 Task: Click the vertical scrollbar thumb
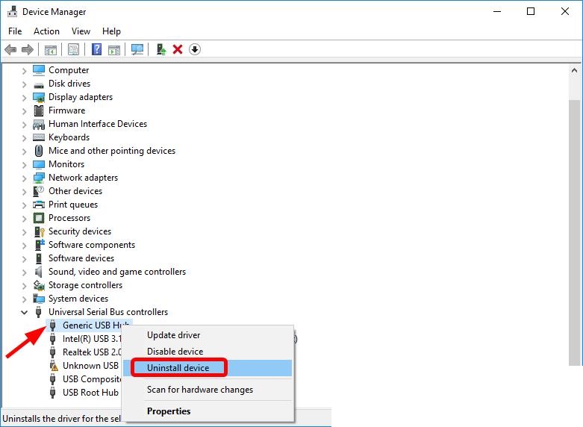pos(574,232)
